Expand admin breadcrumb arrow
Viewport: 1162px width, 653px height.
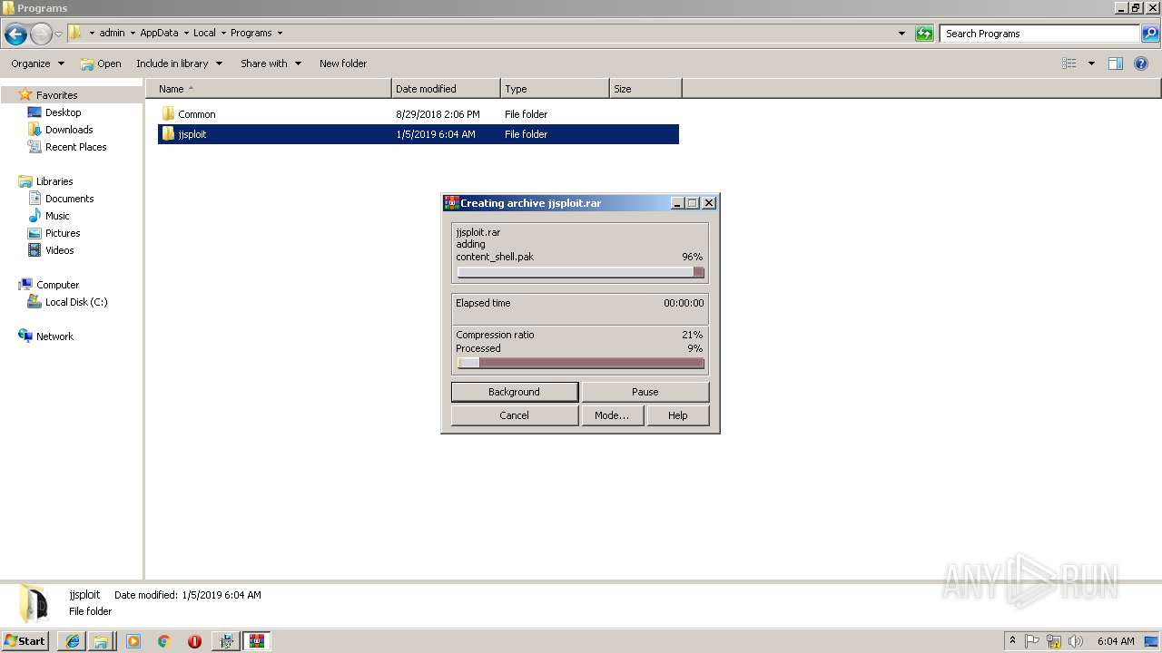(133, 34)
